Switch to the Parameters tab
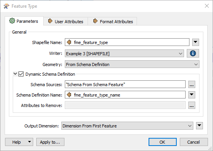 click(x=24, y=21)
